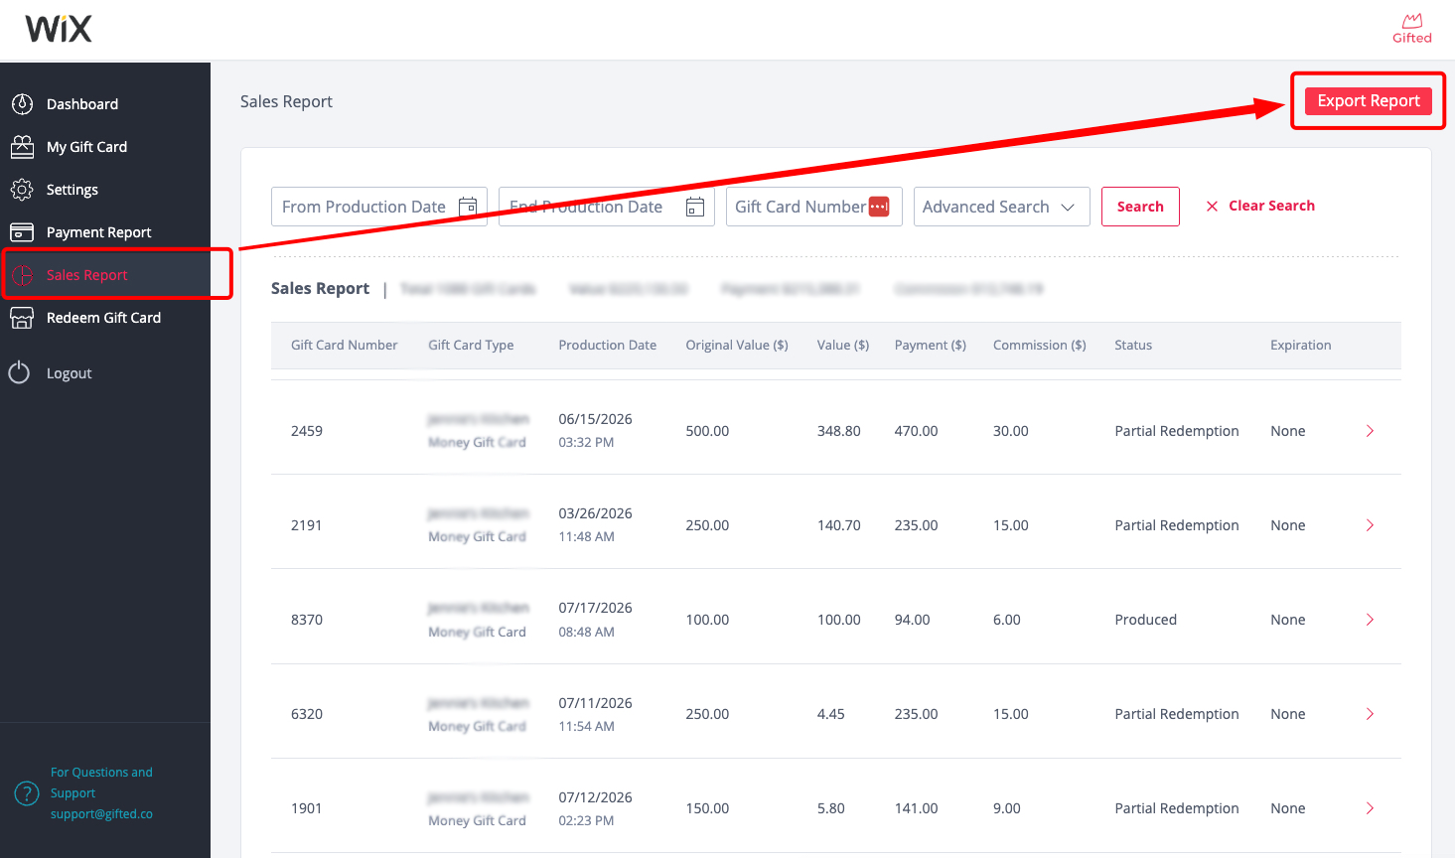Screen dimensions: 1455x858
Task: Click the Sales Report page title
Action: (286, 101)
